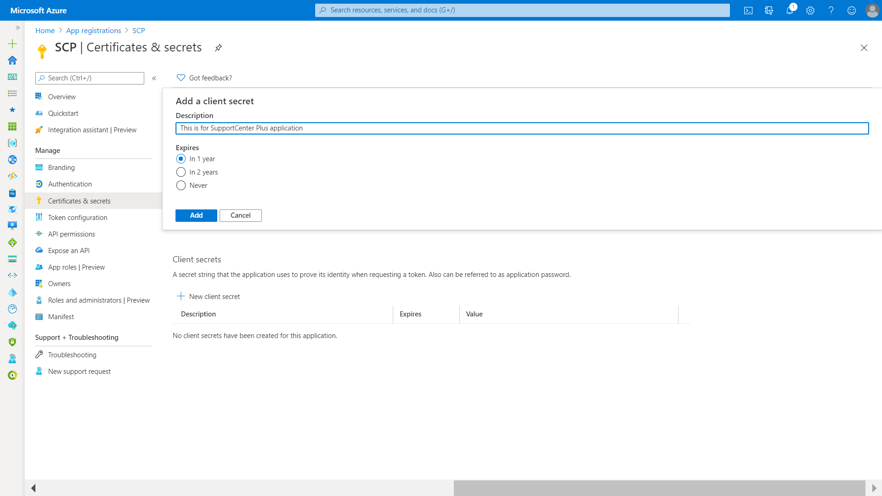Open directory and subscription filter icon
Screen dimensions: 882x496
coord(769,11)
